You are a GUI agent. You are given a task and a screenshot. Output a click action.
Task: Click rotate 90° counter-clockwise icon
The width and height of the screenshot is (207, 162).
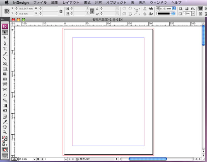[130, 8]
